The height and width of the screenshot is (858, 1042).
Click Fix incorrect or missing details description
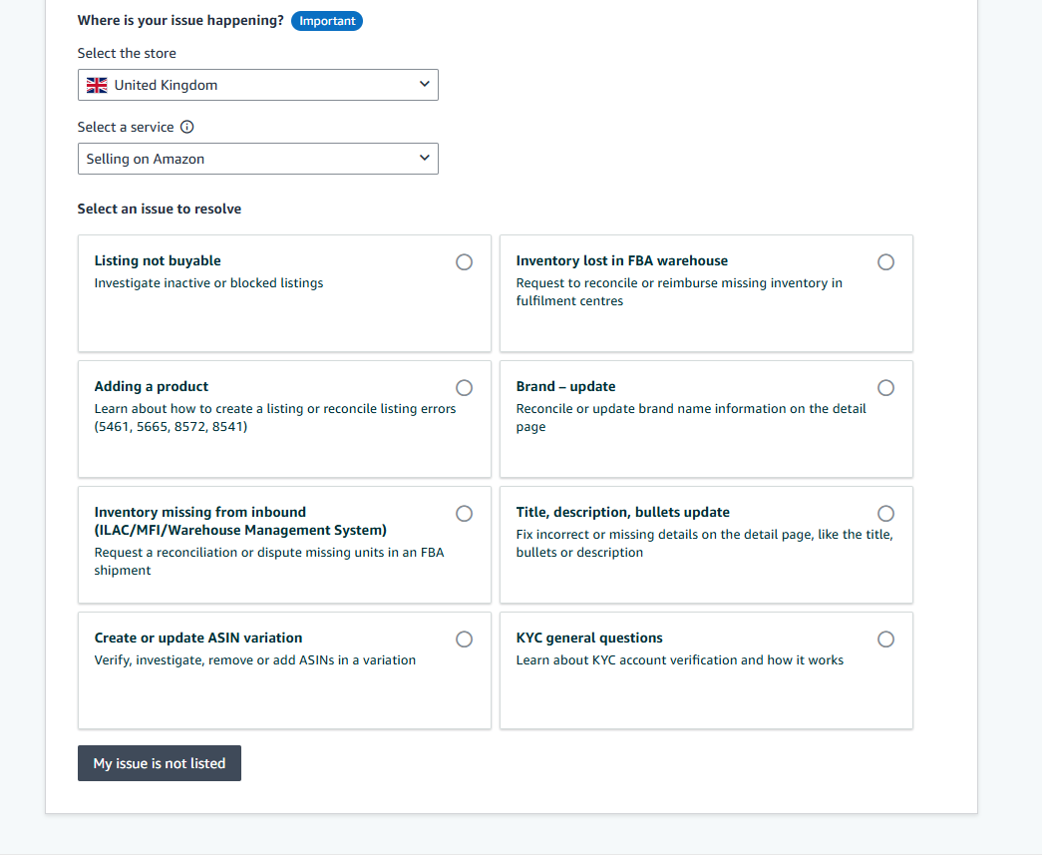(x=704, y=544)
